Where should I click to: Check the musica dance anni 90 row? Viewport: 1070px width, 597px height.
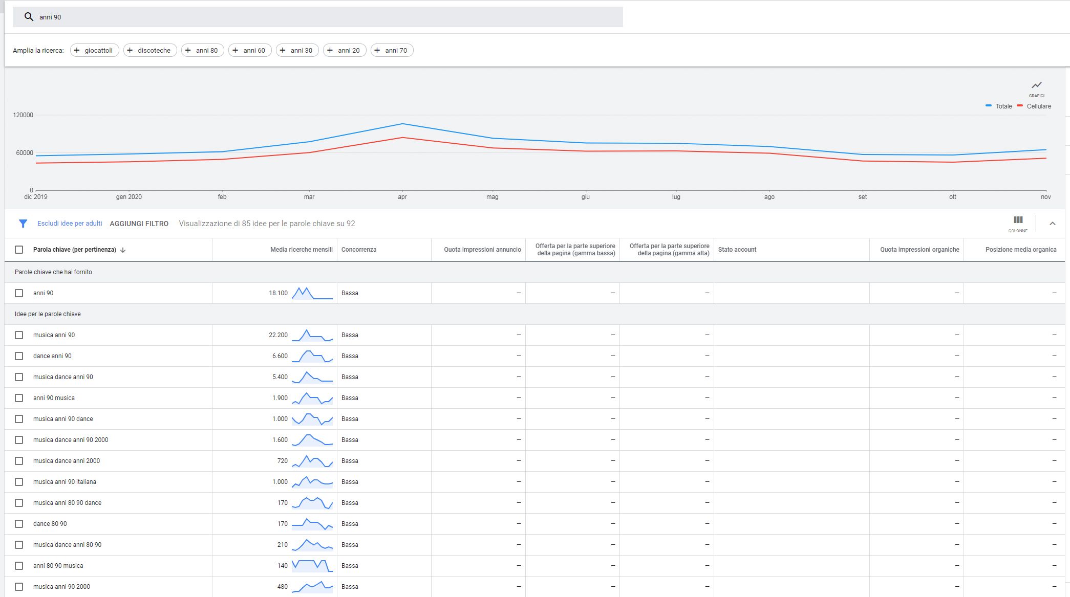pyautogui.click(x=19, y=377)
